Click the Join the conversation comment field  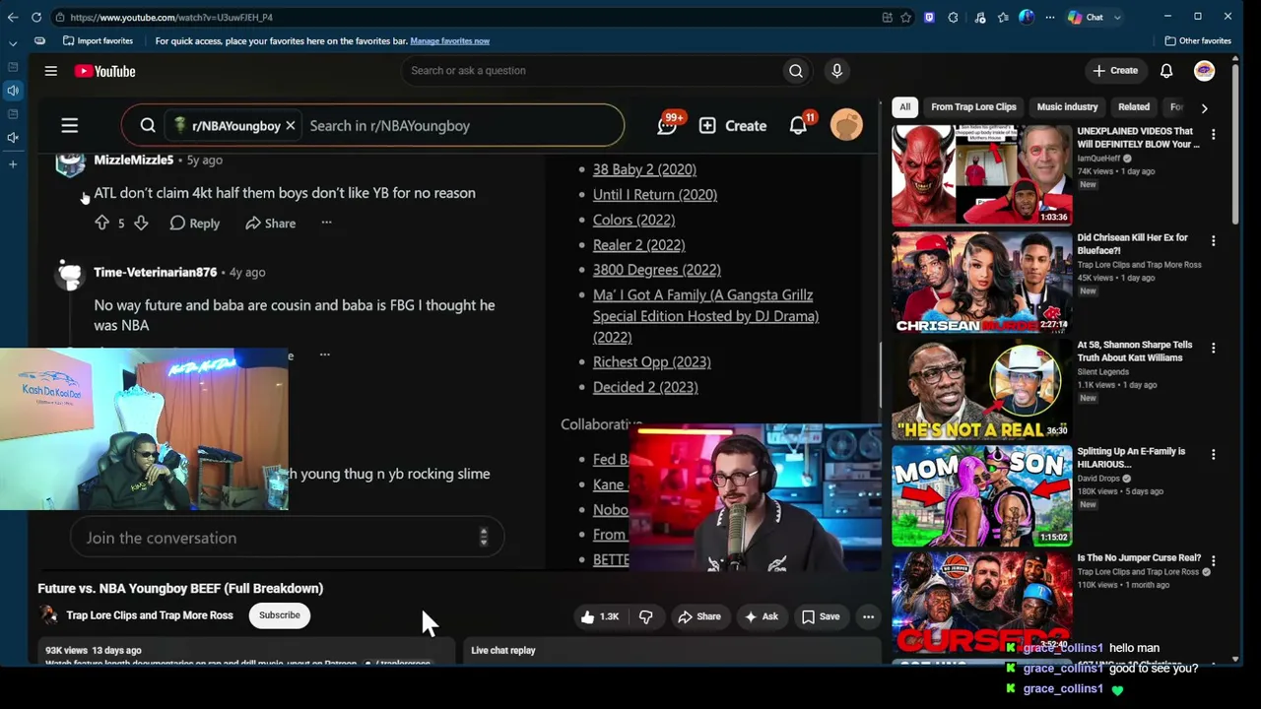[x=287, y=538]
